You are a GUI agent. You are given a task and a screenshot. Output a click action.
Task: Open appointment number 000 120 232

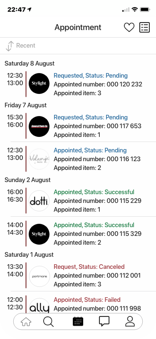tap(78, 84)
